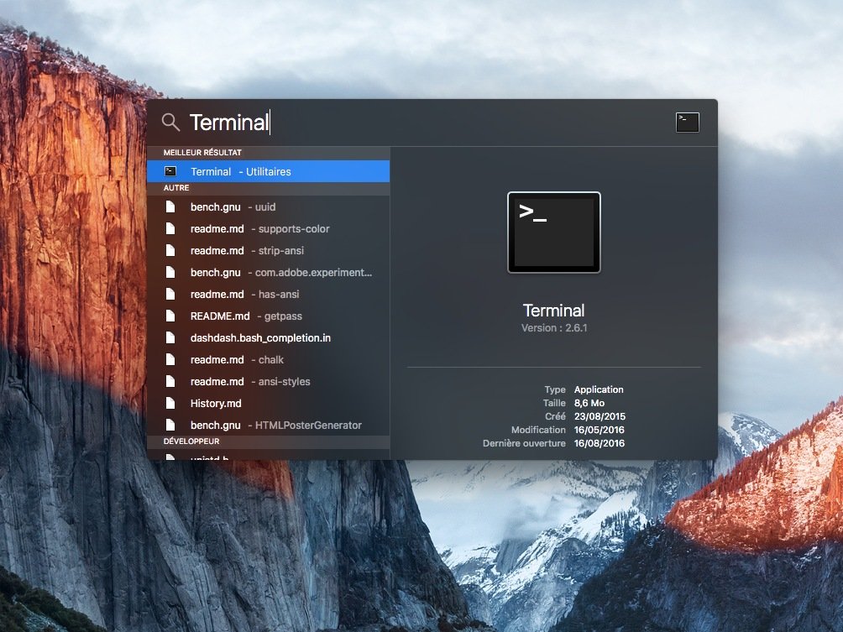
Task: Click the Terminal title in preview pane
Action: click(554, 311)
